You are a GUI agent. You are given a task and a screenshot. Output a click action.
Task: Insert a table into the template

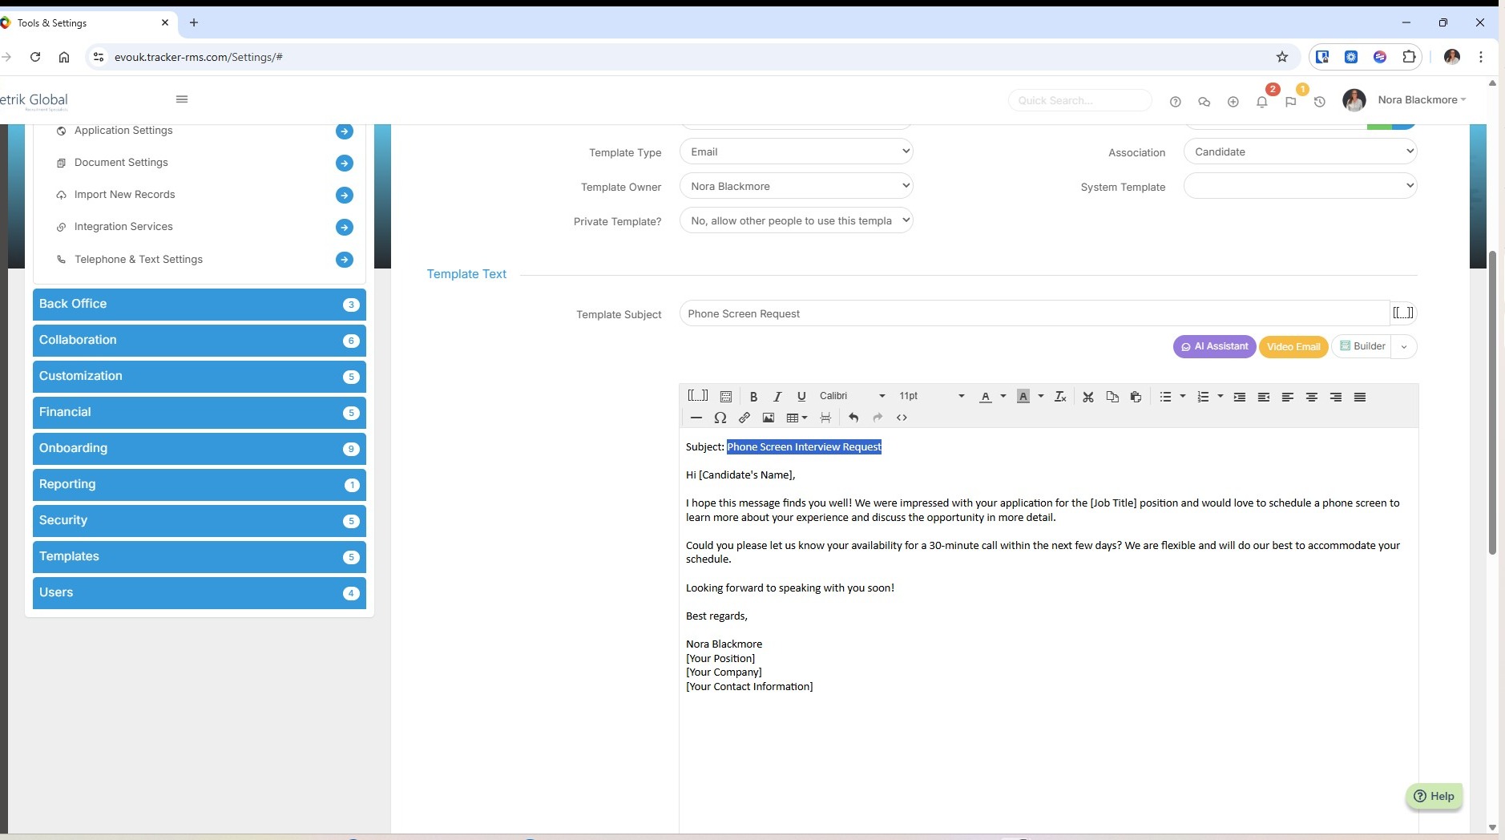coord(797,418)
